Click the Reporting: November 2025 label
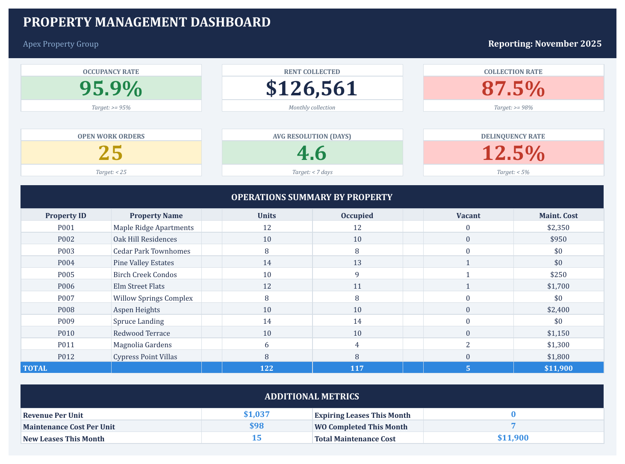The width and height of the screenshot is (625, 464). click(x=545, y=44)
